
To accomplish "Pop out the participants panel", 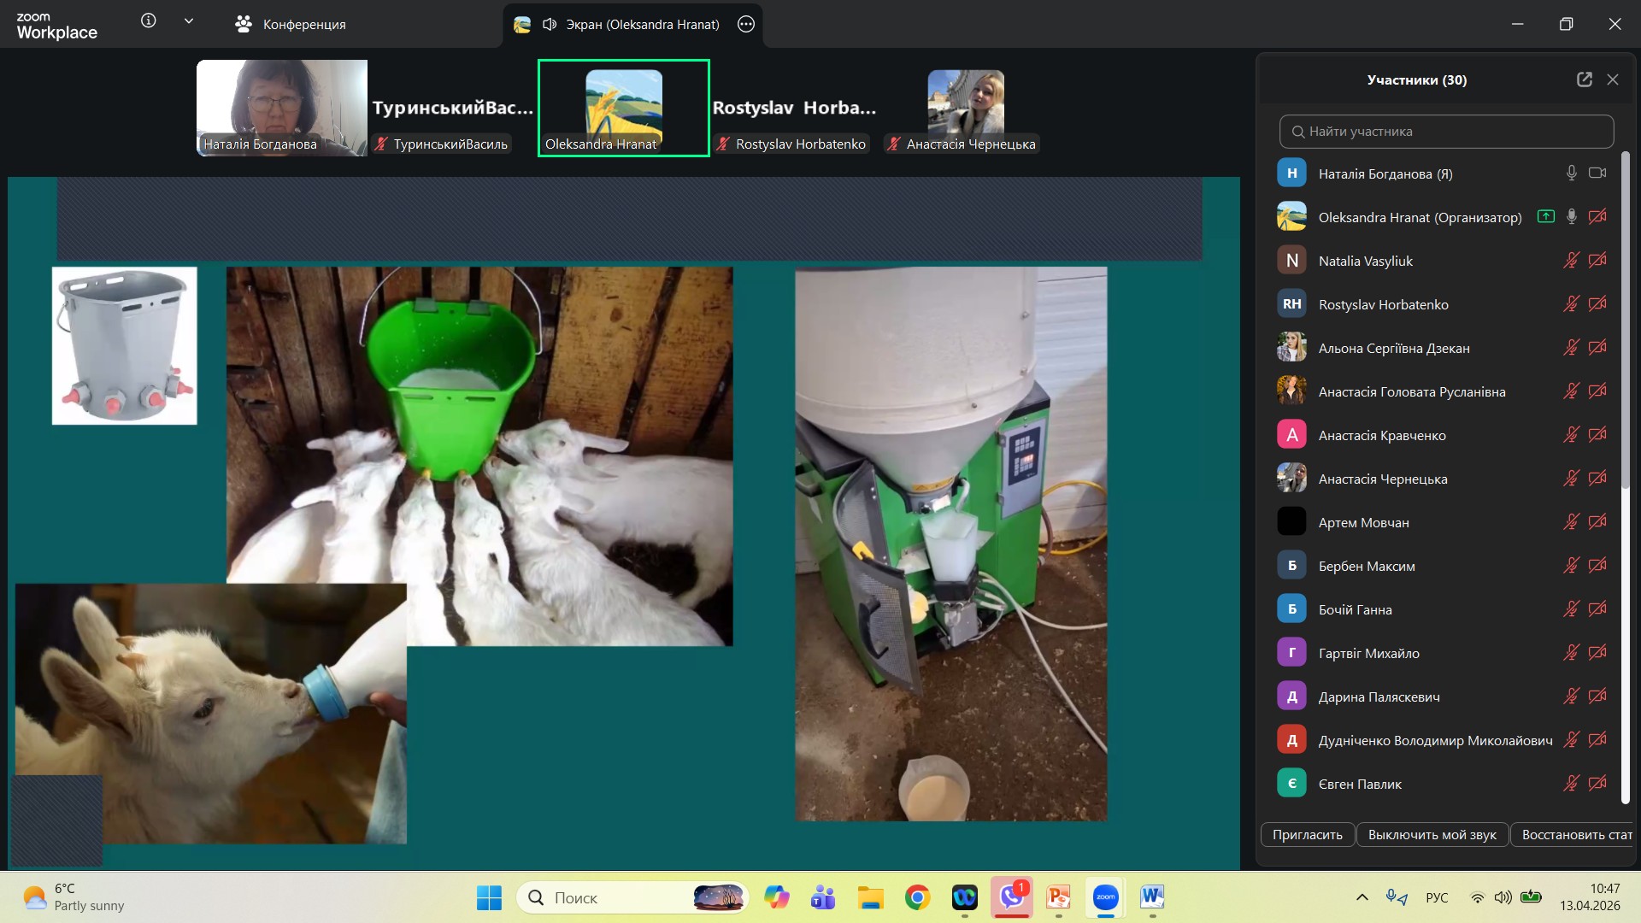I will point(1585,79).
